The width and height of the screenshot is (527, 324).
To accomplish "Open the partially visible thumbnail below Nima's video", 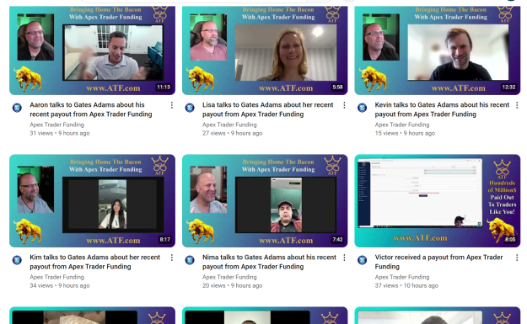I will point(265,316).
